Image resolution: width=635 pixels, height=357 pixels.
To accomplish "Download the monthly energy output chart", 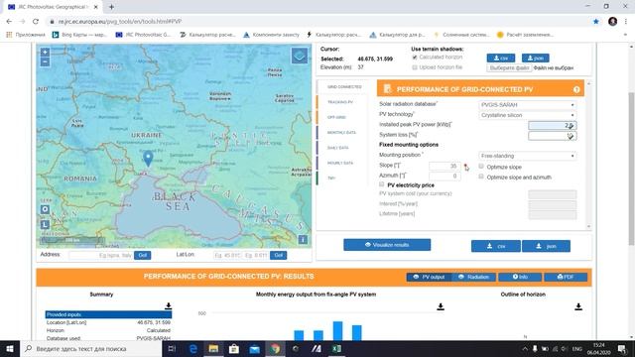I will [441, 306].
